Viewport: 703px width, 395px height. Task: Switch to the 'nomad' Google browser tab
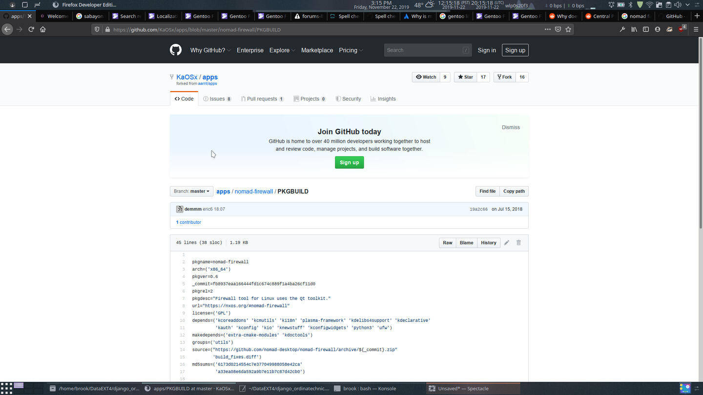pyautogui.click(x=637, y=16)
